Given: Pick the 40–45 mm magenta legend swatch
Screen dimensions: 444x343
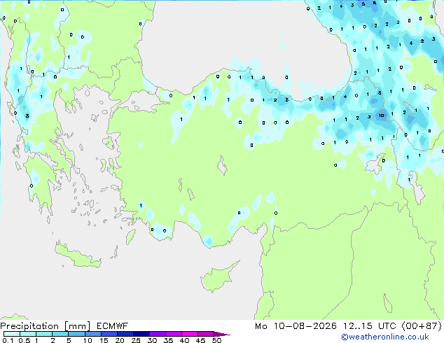Looking at the screenshot, I should pos(190,334).
